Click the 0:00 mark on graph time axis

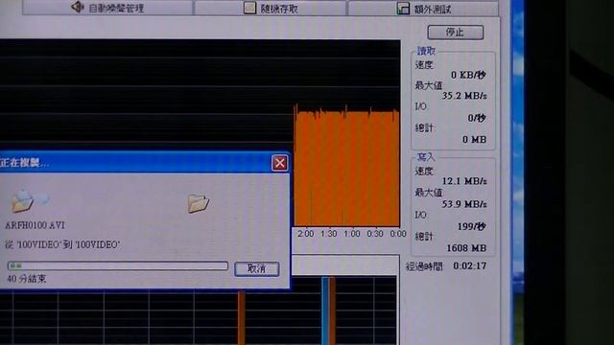(x=398, y=234)
